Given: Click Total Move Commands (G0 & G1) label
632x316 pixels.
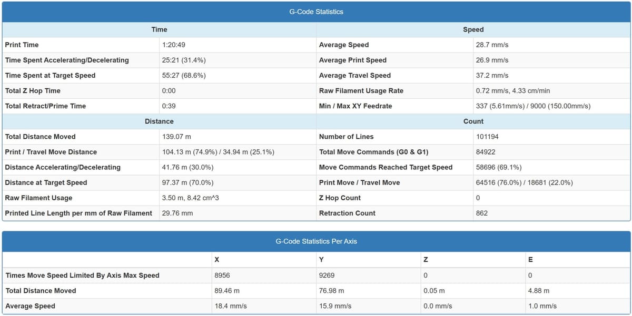Looking at the screenshot, I should pos(373,151).
